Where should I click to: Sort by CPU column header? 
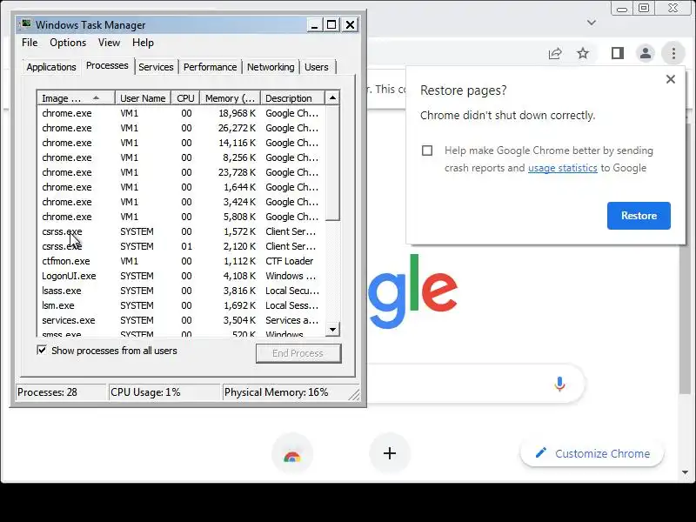tap(185, 98)
